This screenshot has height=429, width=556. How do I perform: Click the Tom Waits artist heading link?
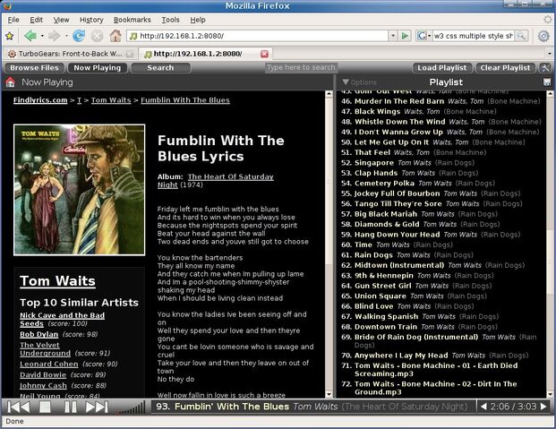(57, 281)
